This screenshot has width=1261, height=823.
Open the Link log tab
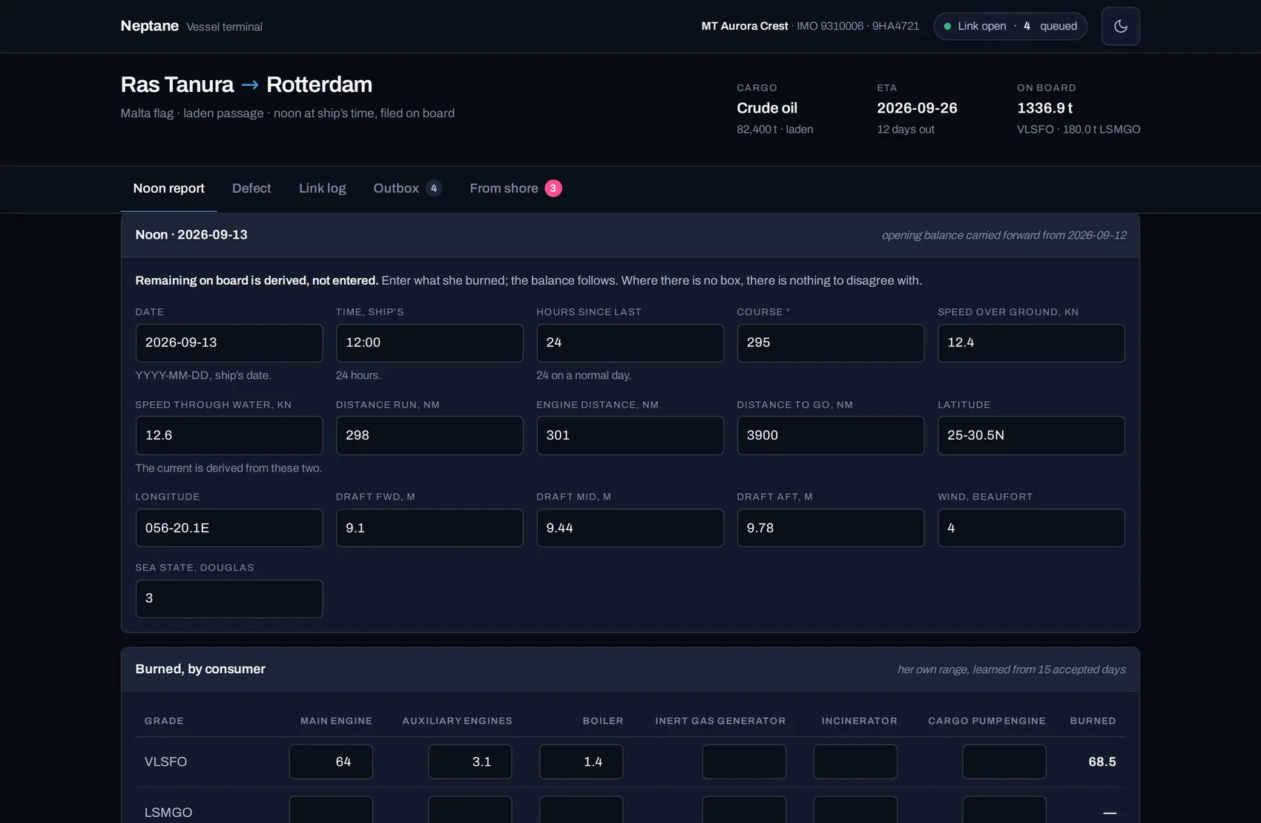pos(322,188)
